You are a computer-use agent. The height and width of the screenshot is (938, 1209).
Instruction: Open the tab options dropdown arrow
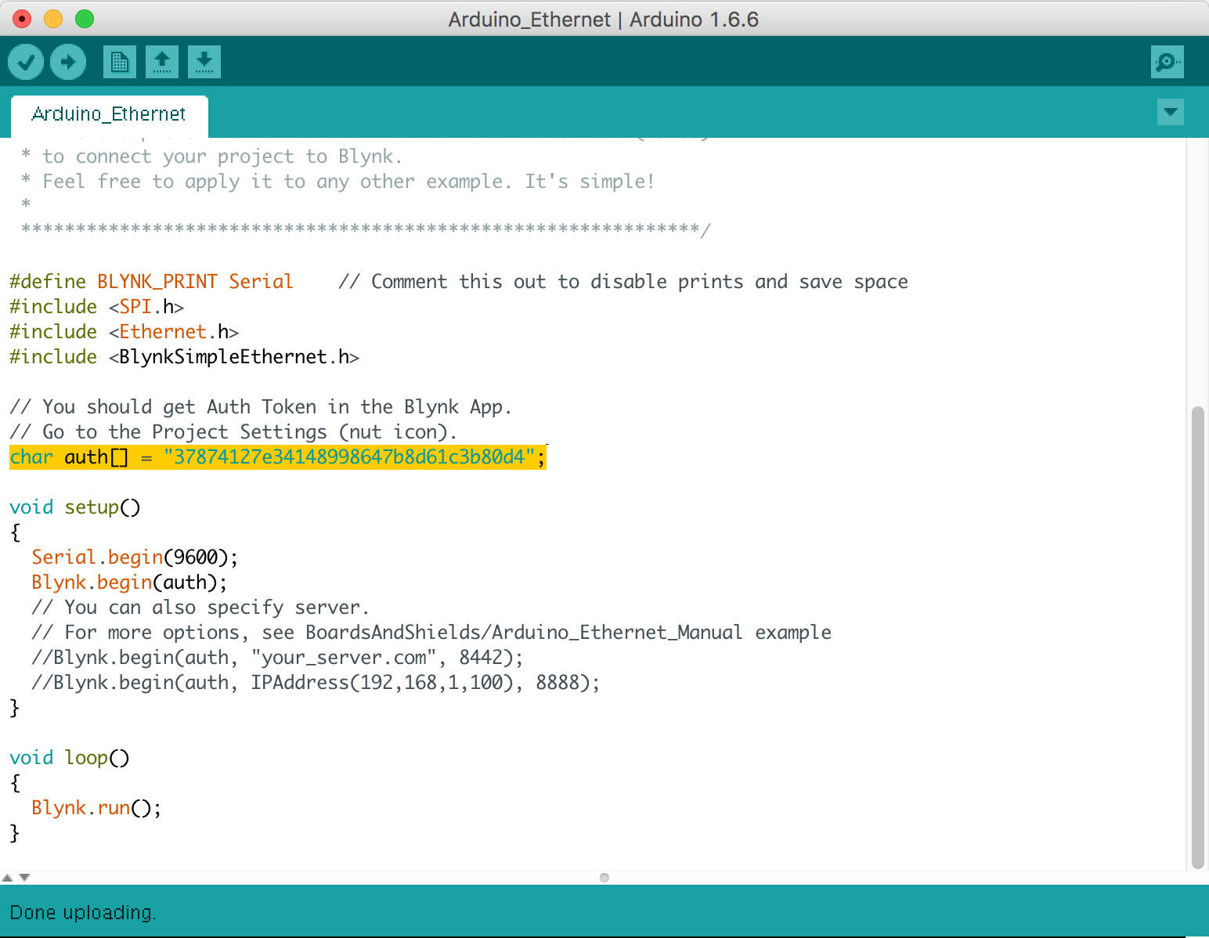tap(1171, 112)
